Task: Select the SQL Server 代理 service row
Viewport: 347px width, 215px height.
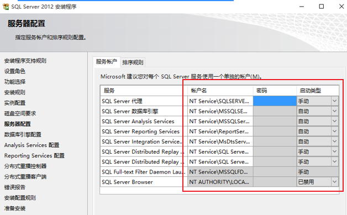Action: (x=144, y=101)
